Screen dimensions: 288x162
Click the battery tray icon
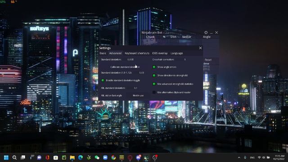[x=268, y=157]
